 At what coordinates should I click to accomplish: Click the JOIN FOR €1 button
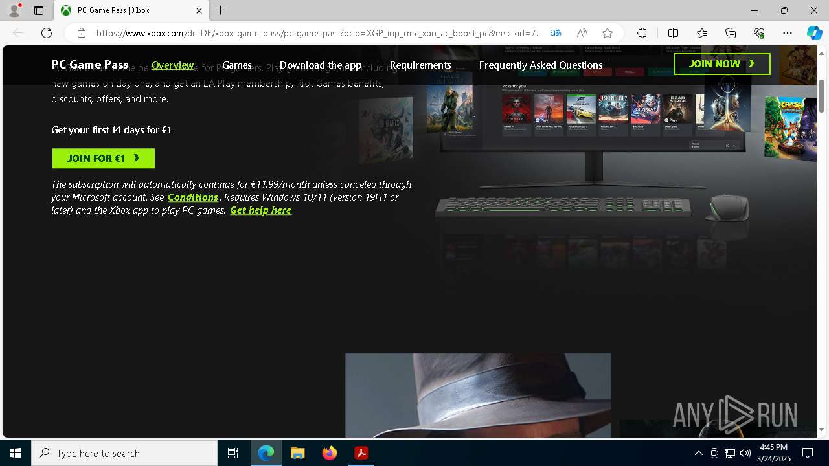point(104,159)
